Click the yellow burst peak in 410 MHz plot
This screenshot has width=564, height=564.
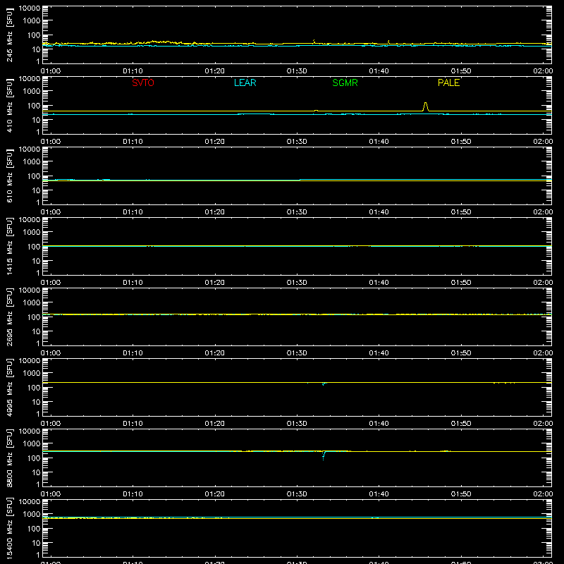pos(426,107)
